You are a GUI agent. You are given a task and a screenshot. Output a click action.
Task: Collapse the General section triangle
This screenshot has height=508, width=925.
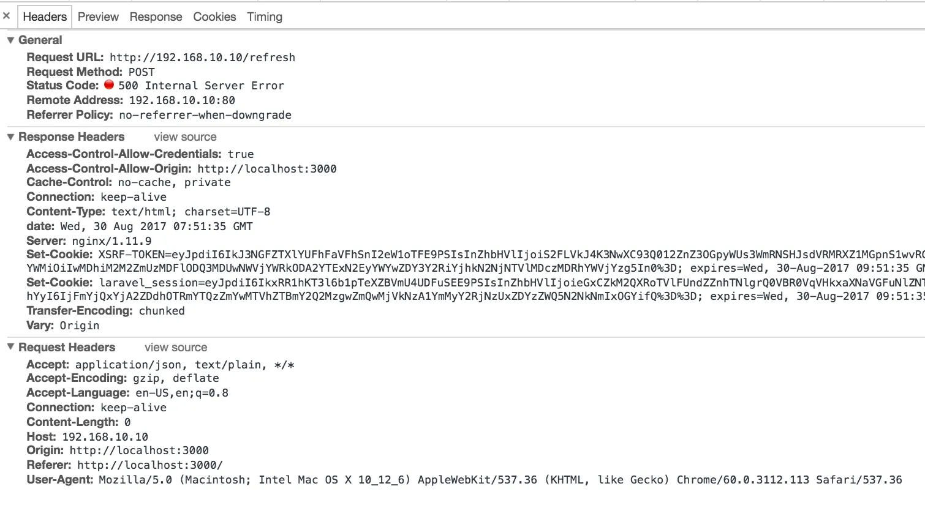[10, 40]
